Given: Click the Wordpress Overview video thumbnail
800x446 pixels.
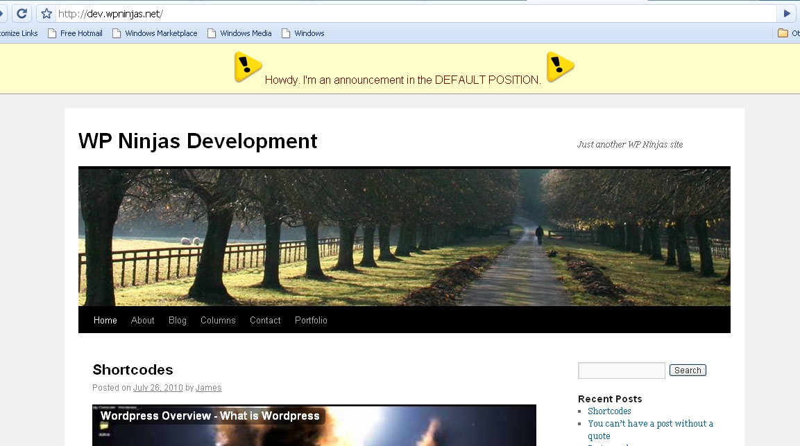Looking at the screenshot, I should [314, 425].
